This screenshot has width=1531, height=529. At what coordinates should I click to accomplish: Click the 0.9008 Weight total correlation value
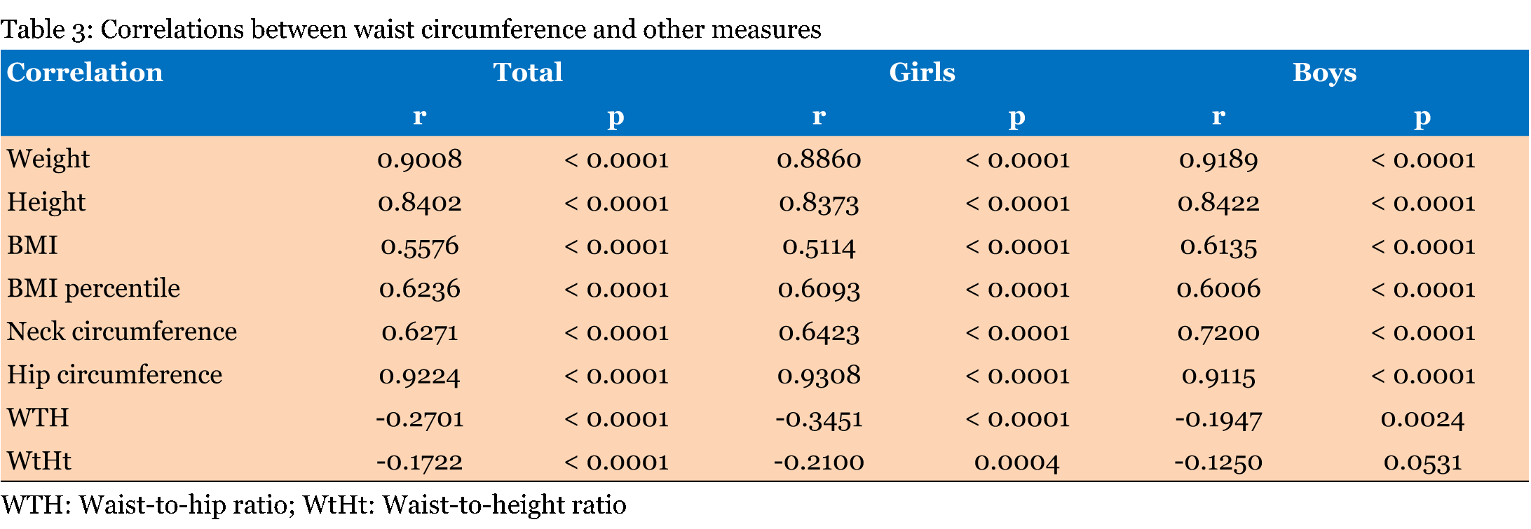419,160
